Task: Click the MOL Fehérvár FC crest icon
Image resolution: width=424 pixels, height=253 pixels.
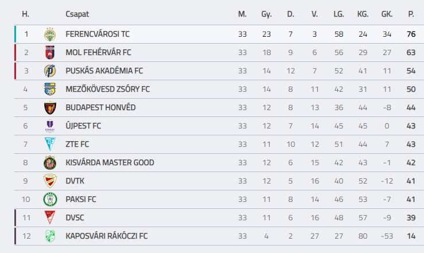Action: (x=50, y=52)
